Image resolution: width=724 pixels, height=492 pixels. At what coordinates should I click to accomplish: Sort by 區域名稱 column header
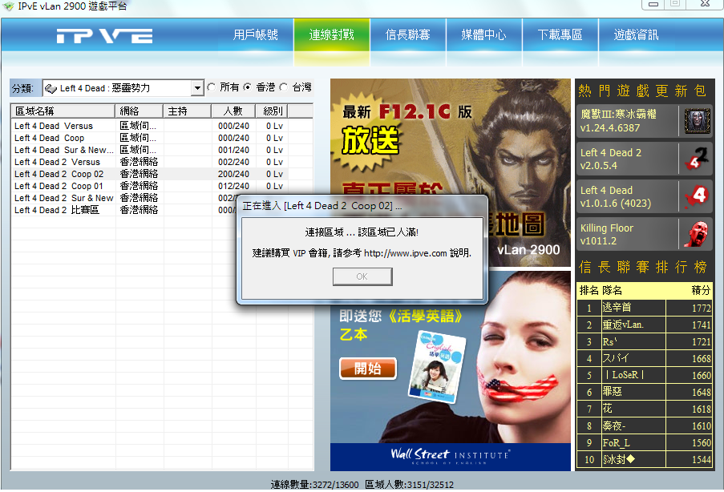63,111
